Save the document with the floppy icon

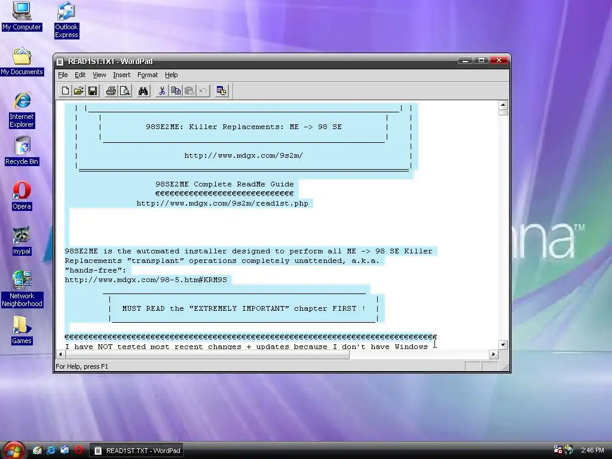tap(93, 91)
